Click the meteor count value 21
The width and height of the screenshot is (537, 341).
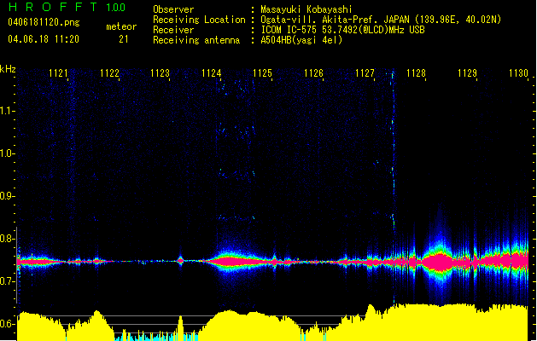[124, 39]
